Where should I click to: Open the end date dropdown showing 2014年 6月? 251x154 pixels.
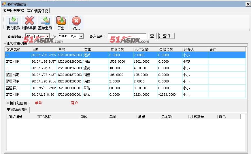(81, 36)
